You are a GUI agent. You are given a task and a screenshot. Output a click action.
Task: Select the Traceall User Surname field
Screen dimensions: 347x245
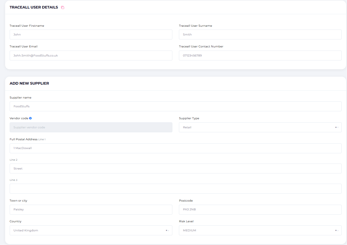[x=260, y=35]
